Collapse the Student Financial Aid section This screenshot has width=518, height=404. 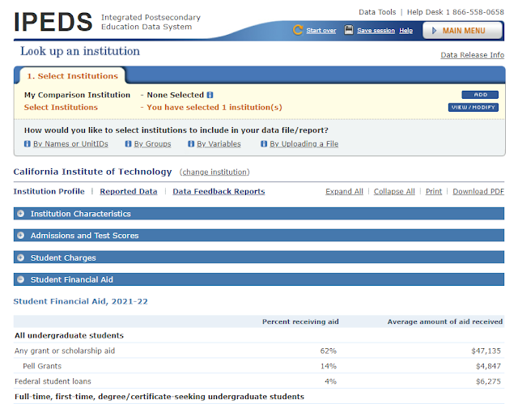click(21, 279)
